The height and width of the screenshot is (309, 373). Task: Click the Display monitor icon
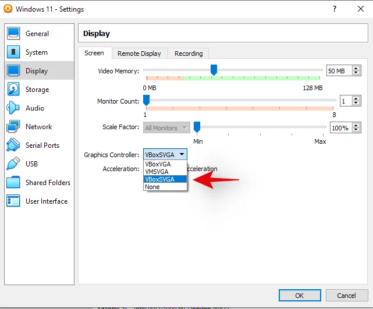tap(13, 70)
